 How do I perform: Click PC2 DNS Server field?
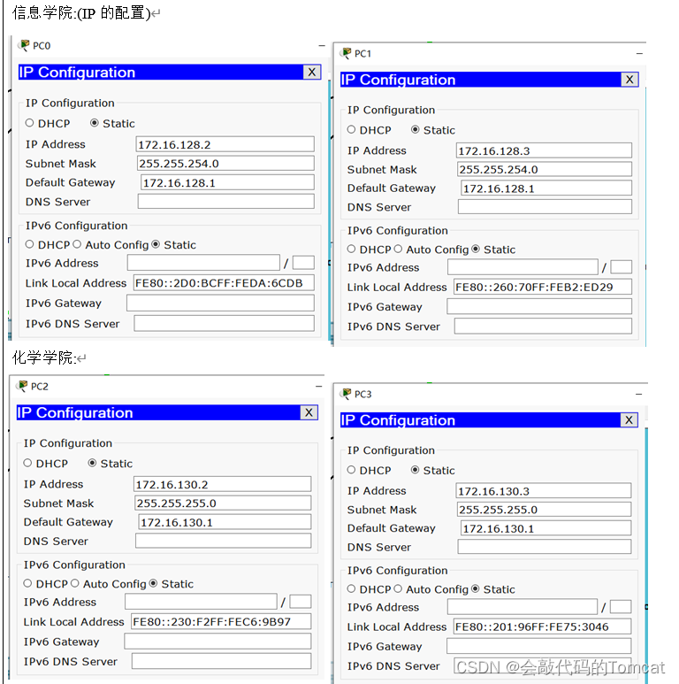click(223, 541)
